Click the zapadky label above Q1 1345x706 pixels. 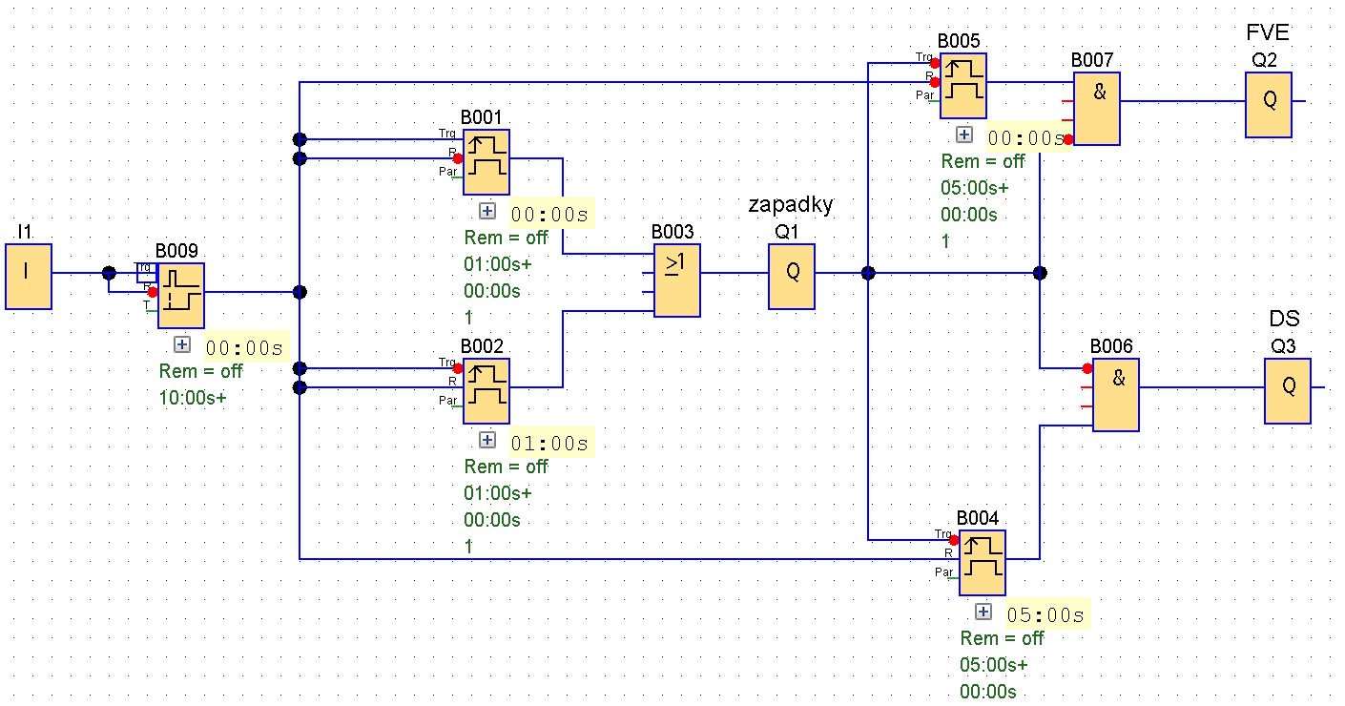point(791,205)
